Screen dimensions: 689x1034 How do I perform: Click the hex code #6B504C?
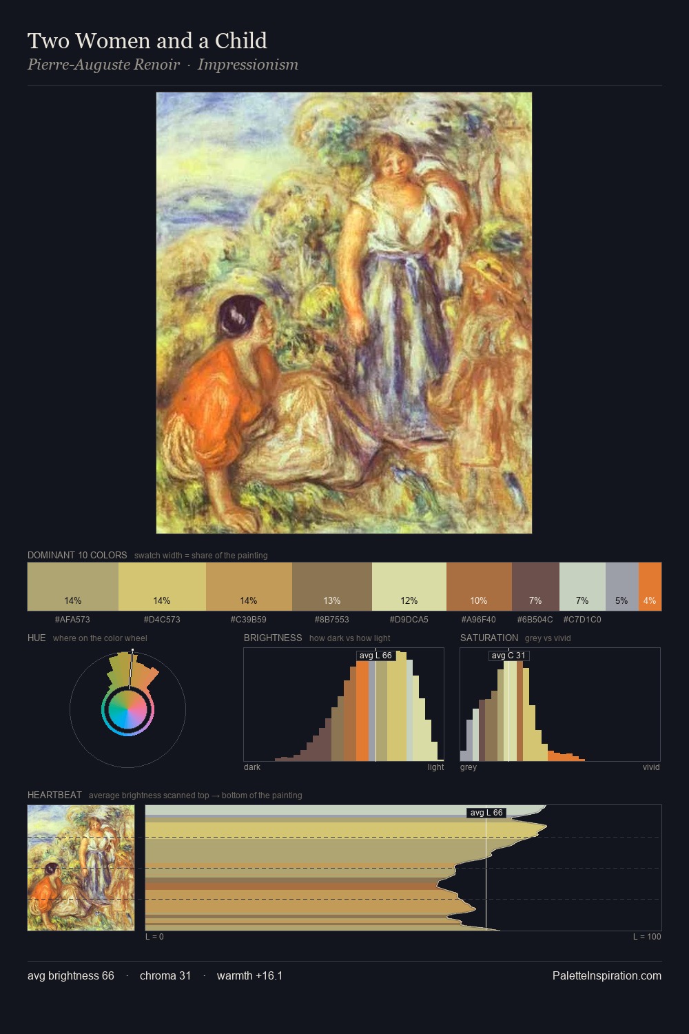(535, 620)
